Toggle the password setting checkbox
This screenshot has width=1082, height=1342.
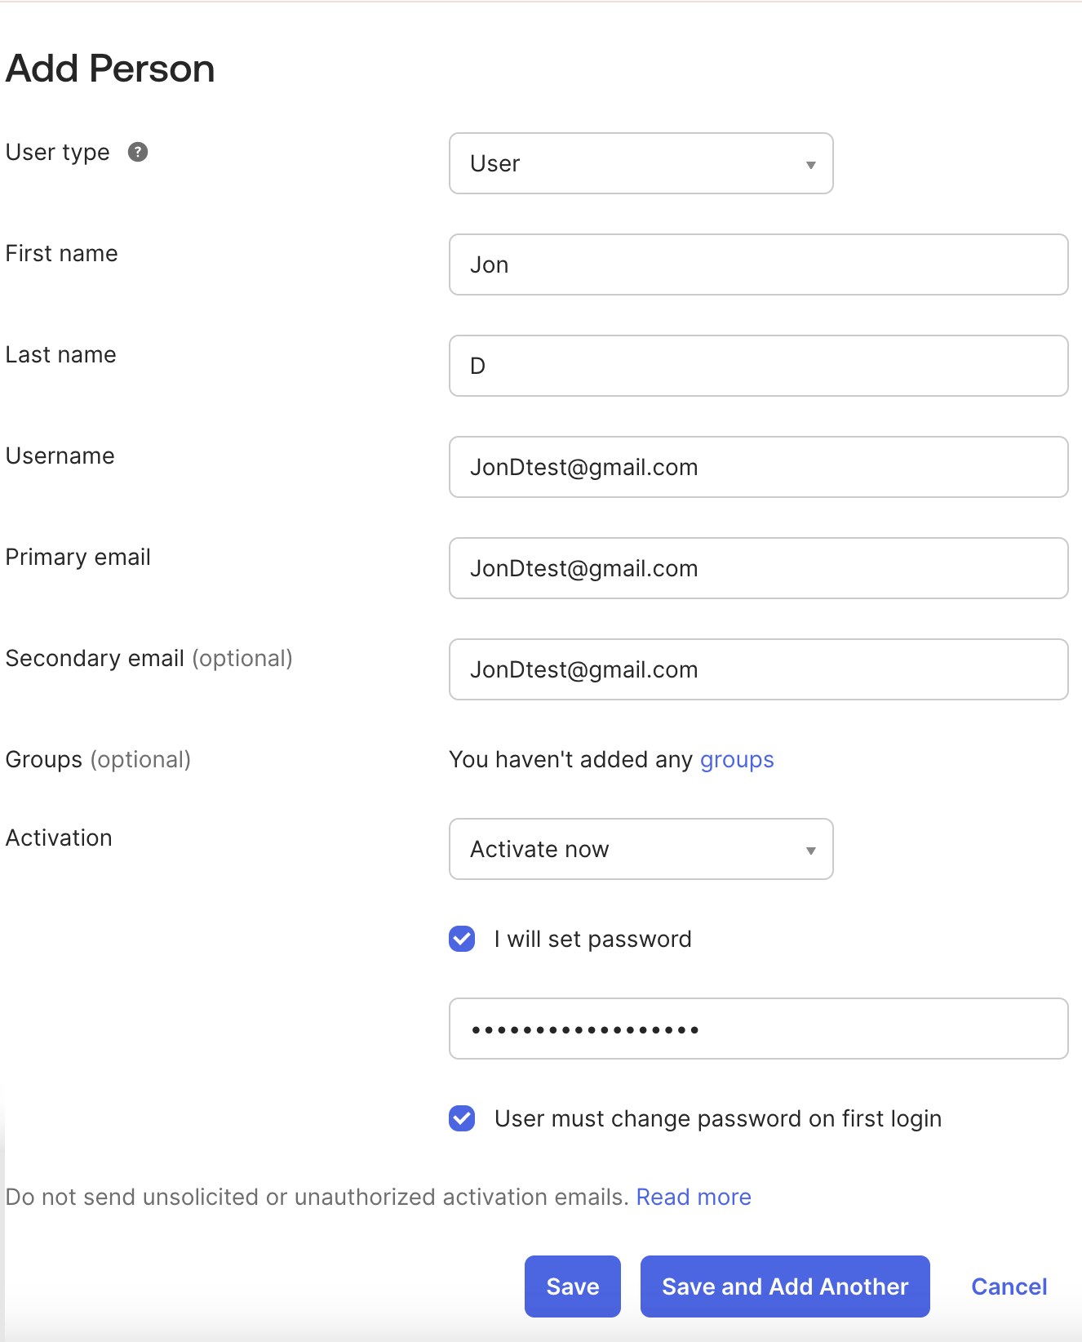[x=461, y=939]
